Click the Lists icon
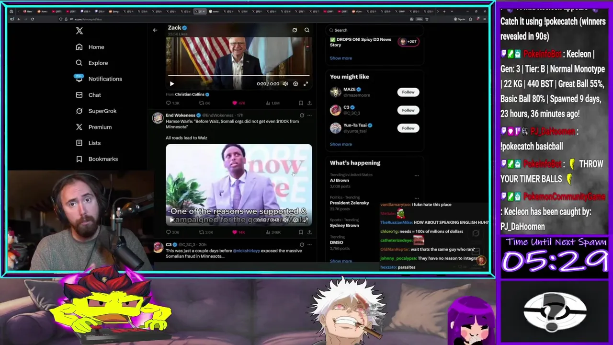Viewport: 613px width, 345px height. pos(79,143)
